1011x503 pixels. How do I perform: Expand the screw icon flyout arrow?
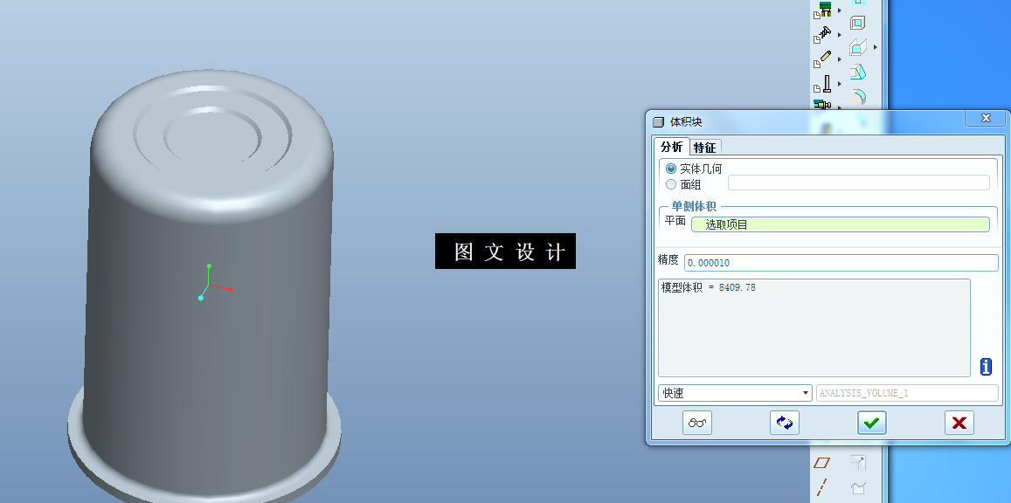point(840,35)
